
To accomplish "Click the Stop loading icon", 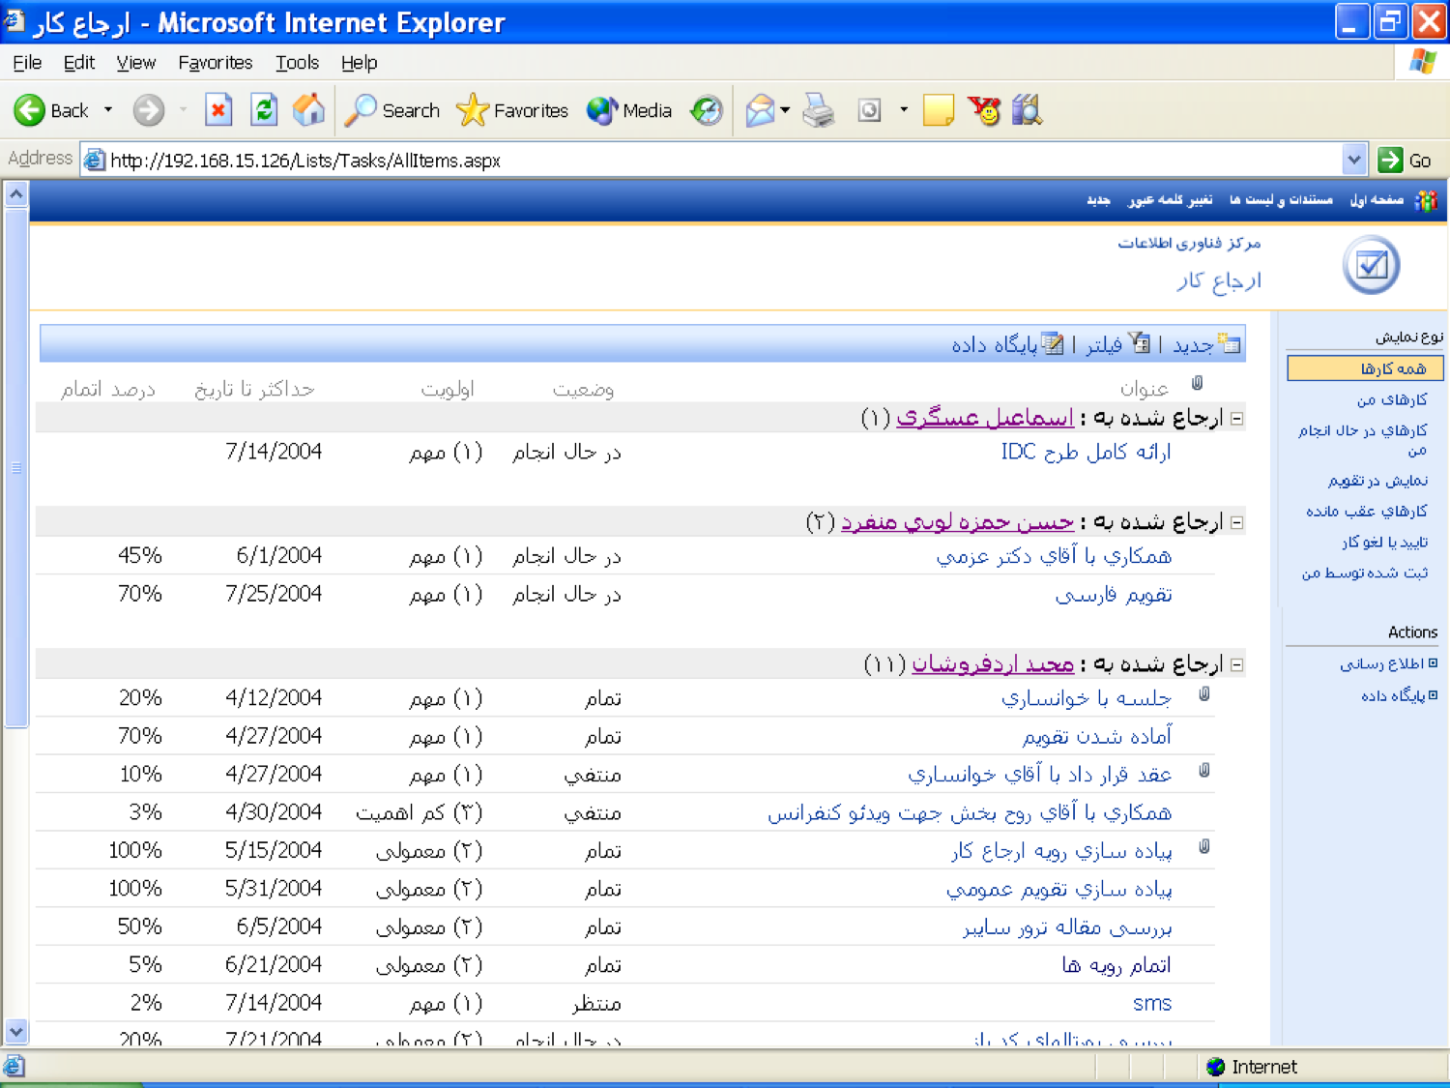I will click(x=218, y=110).
